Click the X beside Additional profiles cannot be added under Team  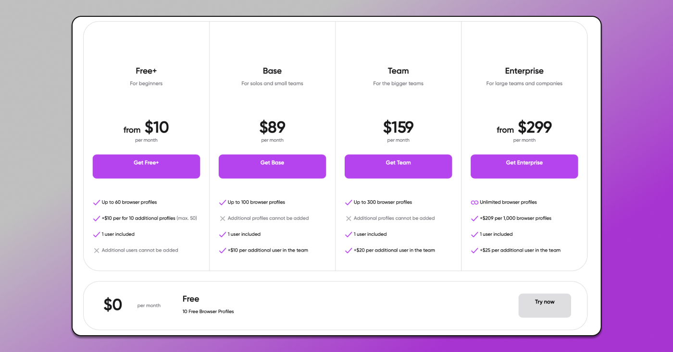tap(348, 218)
